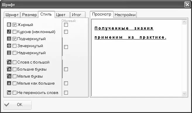Check the Обычный box in the Большие буквы row

(66, 69)
